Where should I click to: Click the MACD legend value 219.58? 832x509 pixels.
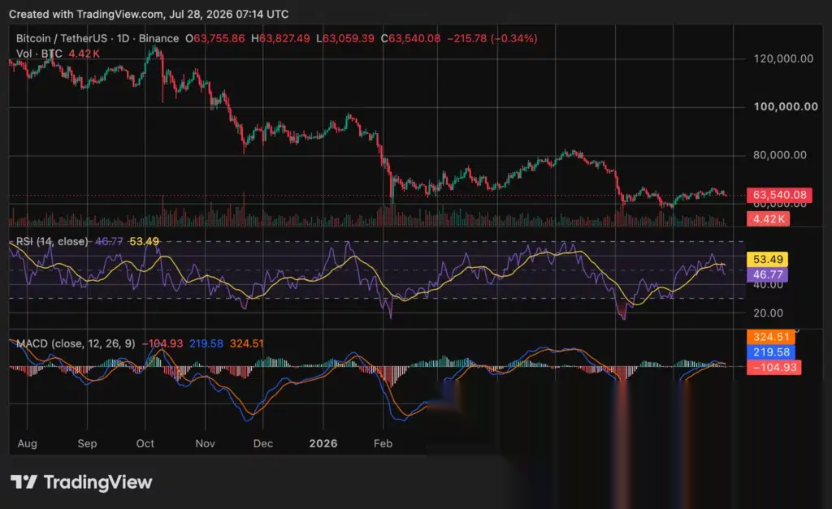(x=206, y=343)
